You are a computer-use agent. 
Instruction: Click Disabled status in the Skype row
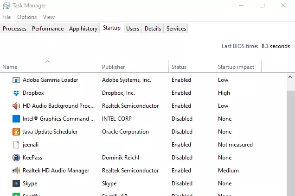(182, 184)
